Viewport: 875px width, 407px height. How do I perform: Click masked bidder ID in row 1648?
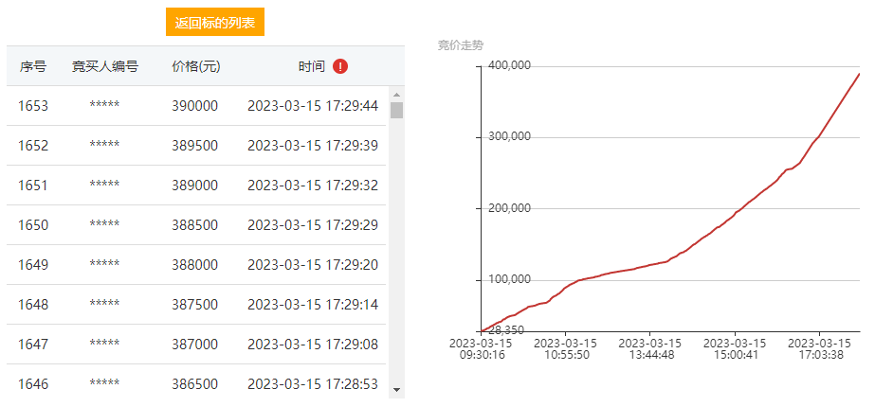(x=104, y=304)
